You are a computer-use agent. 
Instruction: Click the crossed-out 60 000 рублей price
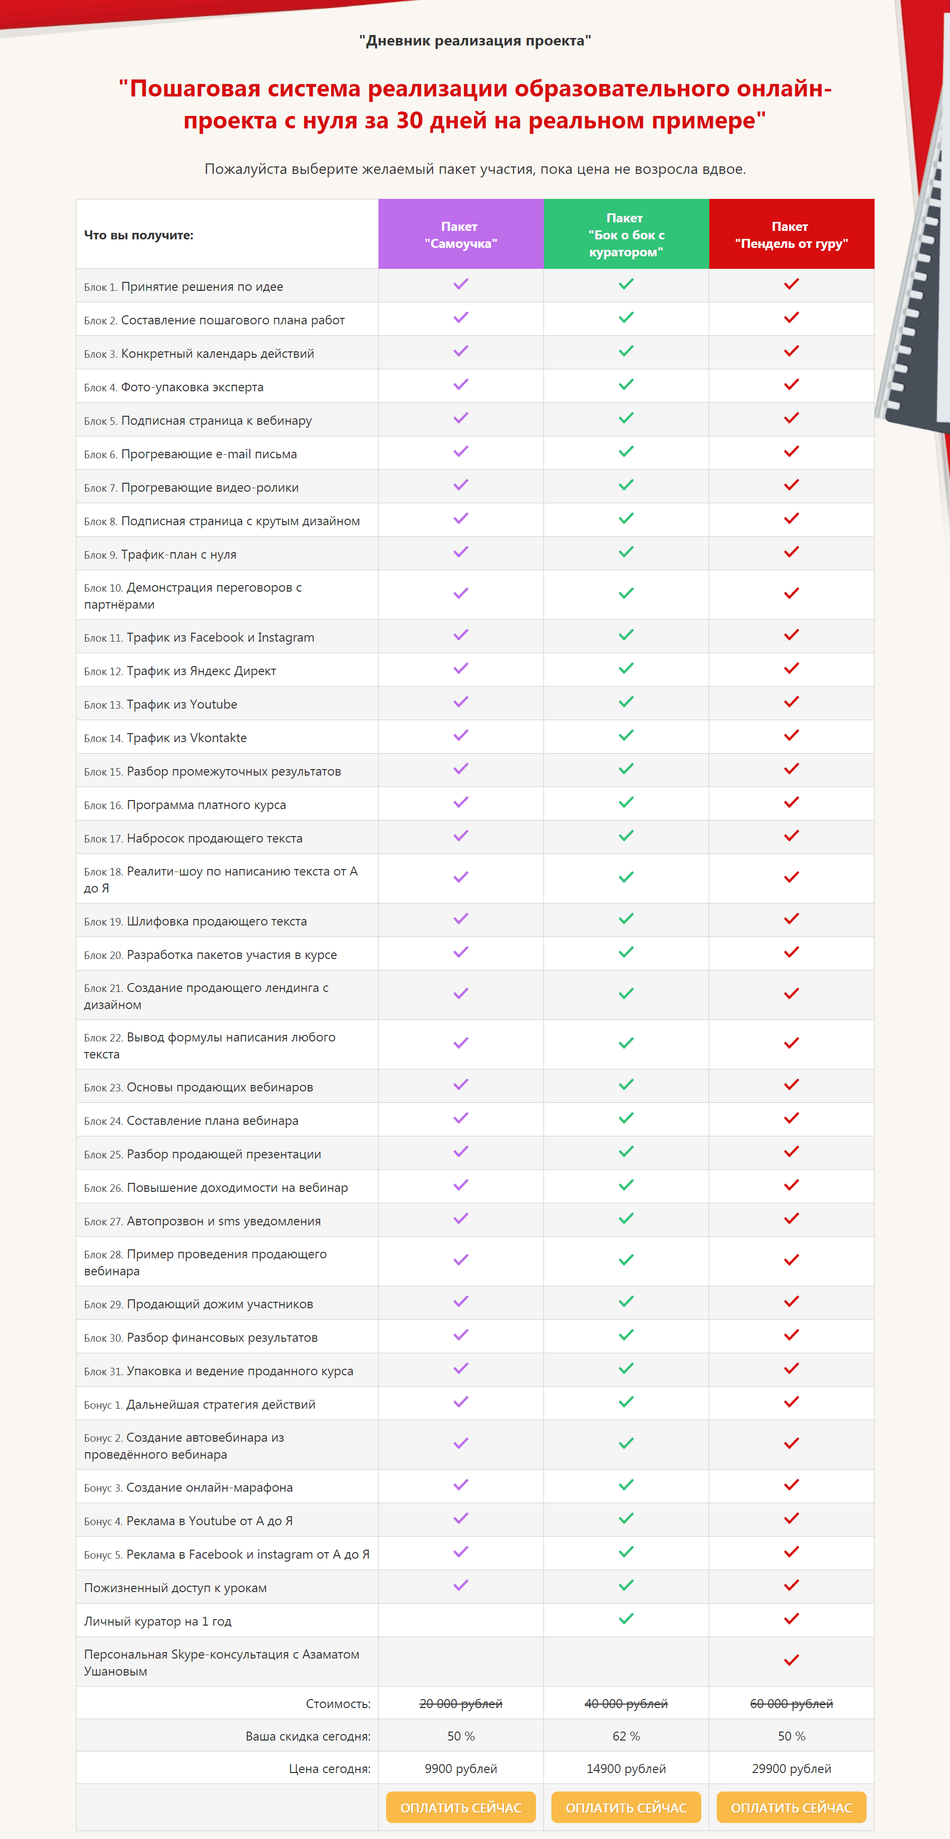pyautogui.click(x=791, y=1704)
